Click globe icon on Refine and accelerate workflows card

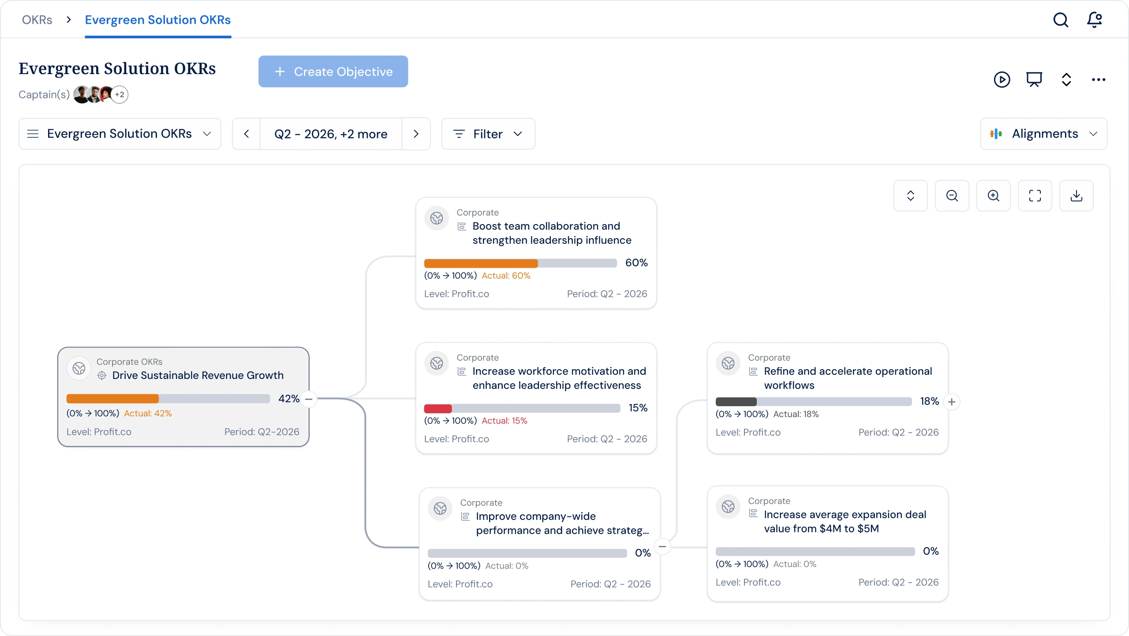728,363
